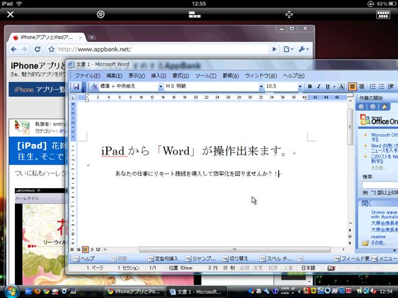
Task: Open the 編集(E) menu in Word
Action: (114, 76)
